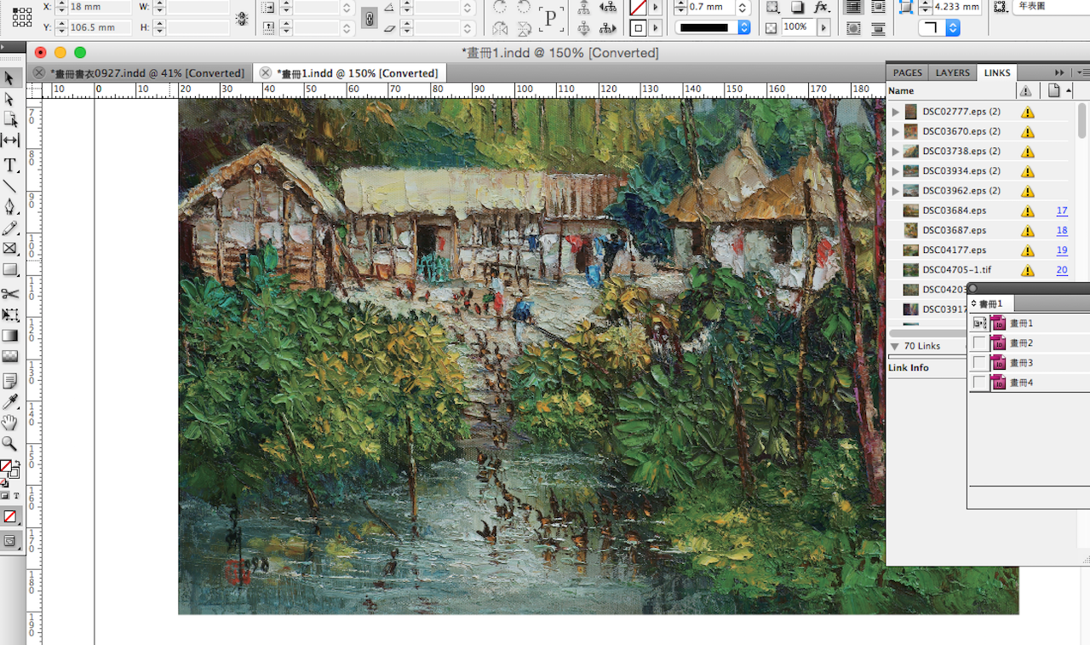The width and height of the screenshot is (1090, 645).
Task: Switch to the PAGES panel tab
Action: tap(907, 73)
